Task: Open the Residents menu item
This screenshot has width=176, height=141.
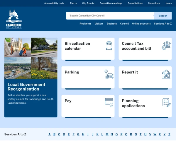Action: click(x=85, y=24)
